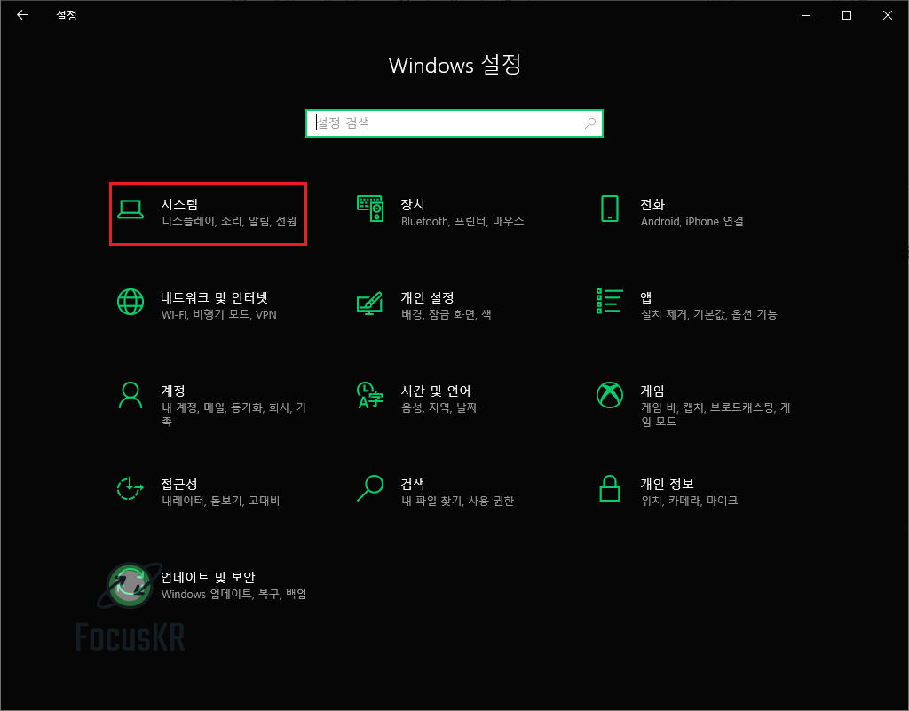The height and width of the screenshot is (711, 909).
Task: Click the Network globe icon
Action: 130,302
